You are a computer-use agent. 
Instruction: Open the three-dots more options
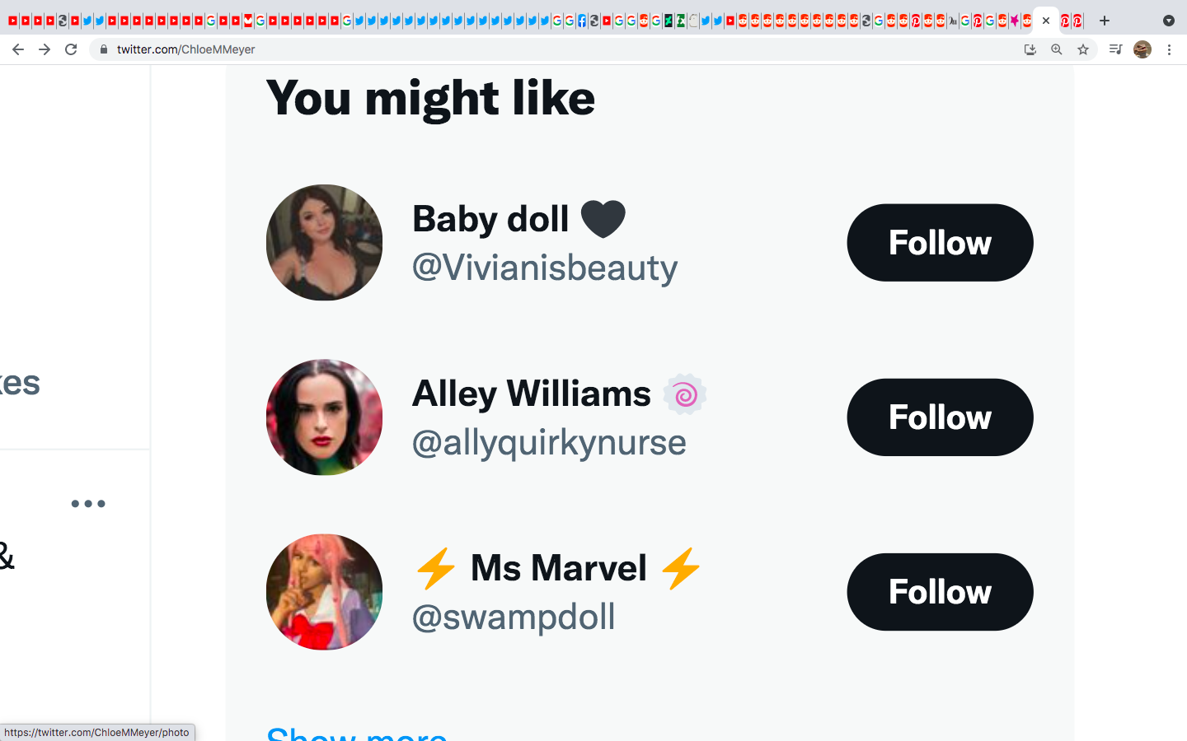88,504
